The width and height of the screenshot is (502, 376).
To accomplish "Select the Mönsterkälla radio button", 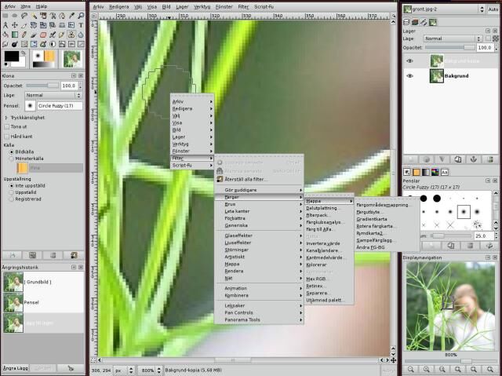I will tap(11, 159).
